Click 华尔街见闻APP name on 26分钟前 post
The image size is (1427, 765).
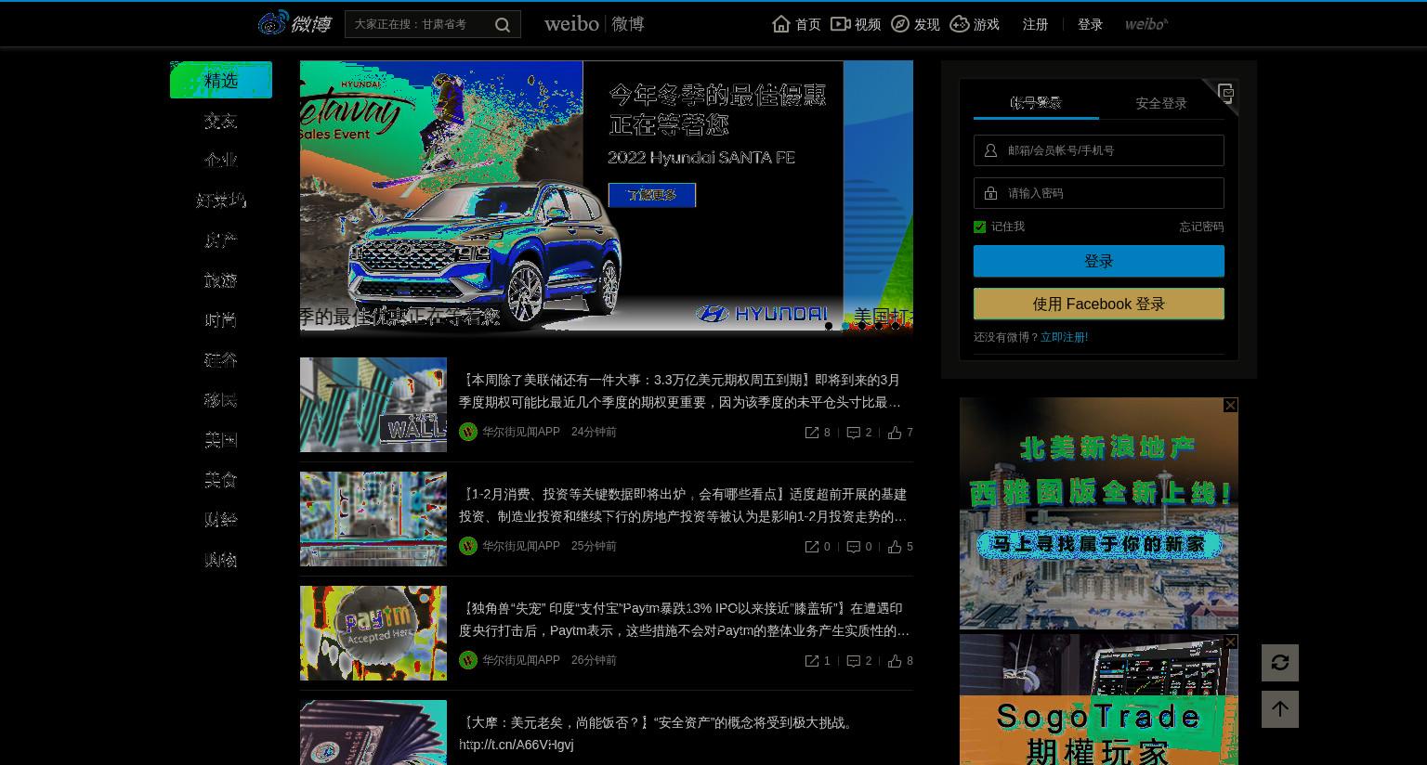click(x=521, y=660)
